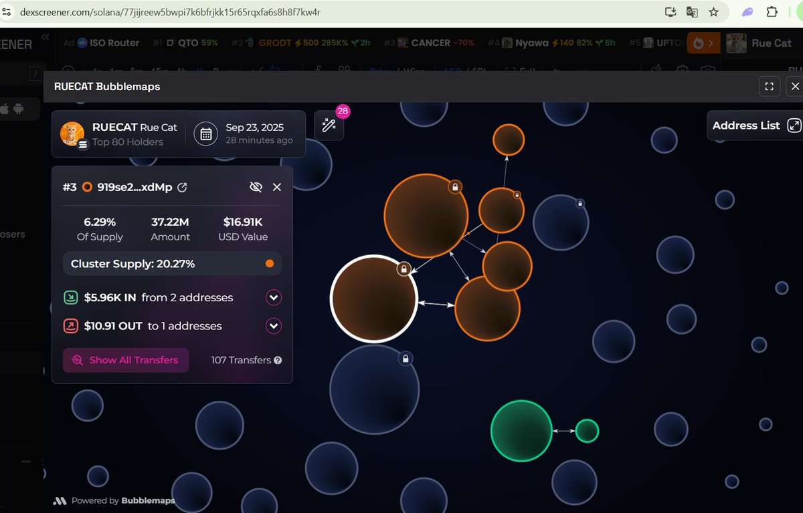Screen dimensions: 803x513
Task: Select the large green bubble
Action: click(521, 431)
